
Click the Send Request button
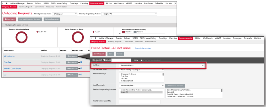tap(99, 54)
